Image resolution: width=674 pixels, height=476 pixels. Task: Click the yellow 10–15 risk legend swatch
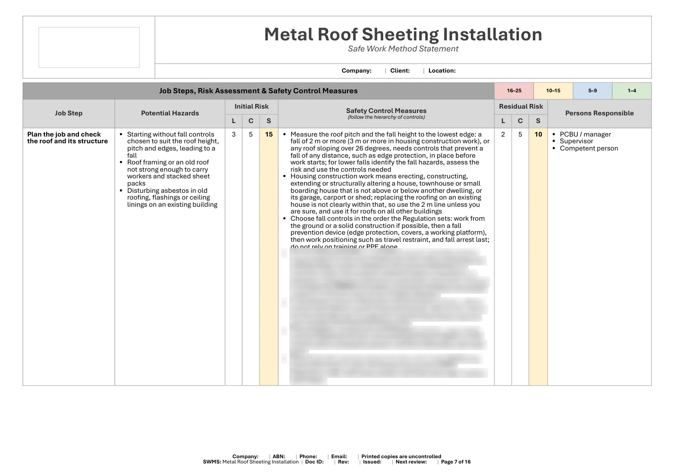[x=553, y=91]
